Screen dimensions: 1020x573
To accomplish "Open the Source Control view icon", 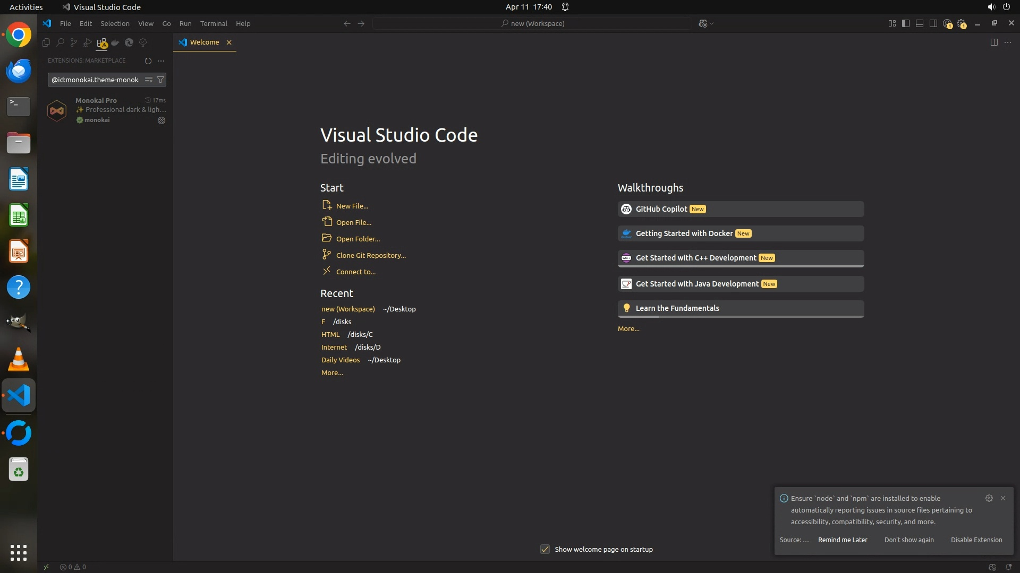I will [74, 42].
